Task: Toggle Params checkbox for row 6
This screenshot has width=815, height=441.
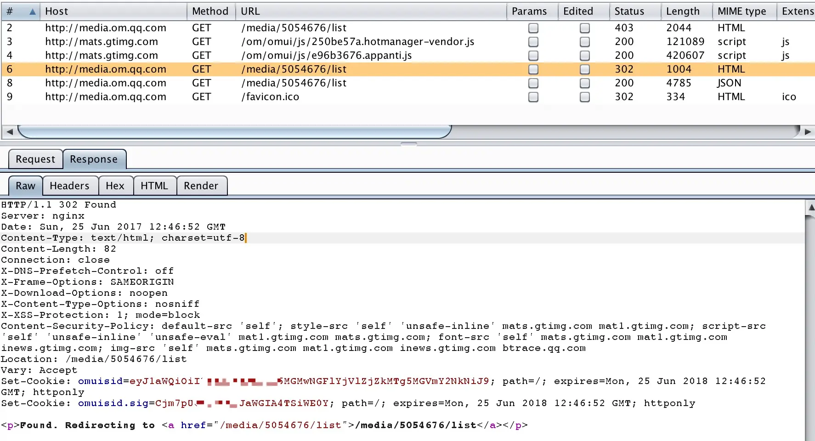Action: (533, 69)
